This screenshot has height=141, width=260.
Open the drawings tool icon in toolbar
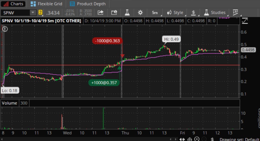pyautogui.click(x=235, y=13)
